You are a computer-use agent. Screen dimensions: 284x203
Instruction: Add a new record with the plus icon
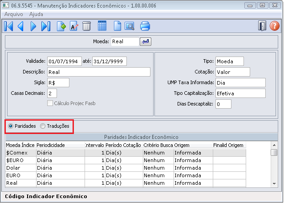[x=61, y=26]
